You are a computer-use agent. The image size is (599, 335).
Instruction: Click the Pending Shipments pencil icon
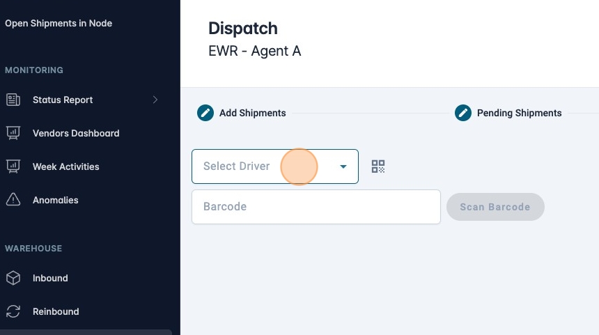point(463,113)
